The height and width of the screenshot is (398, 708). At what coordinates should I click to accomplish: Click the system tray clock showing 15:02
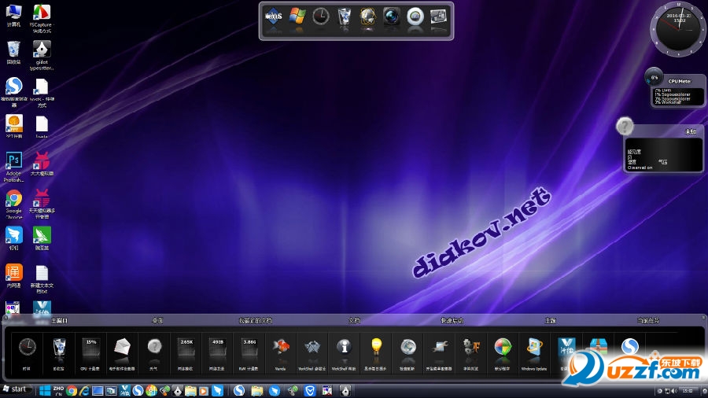pos(688,391)
